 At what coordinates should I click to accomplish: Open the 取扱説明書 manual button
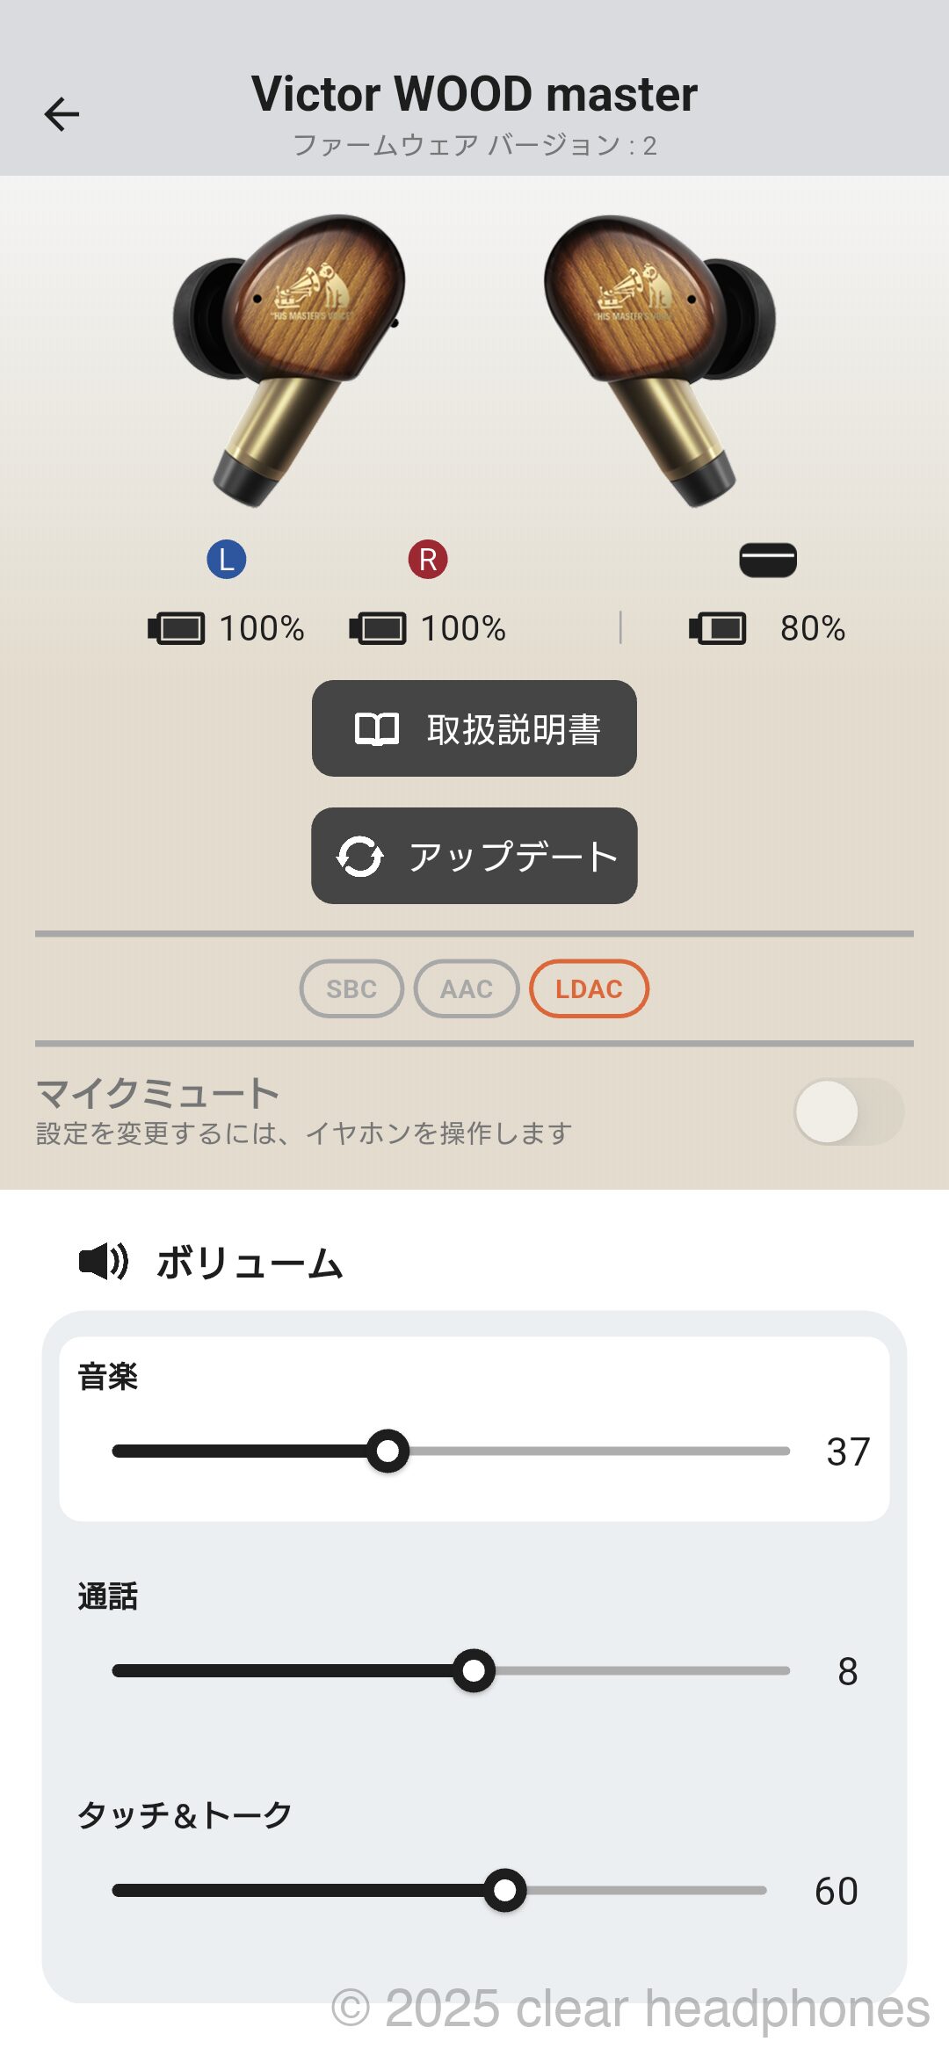click(x=474, y=728)
